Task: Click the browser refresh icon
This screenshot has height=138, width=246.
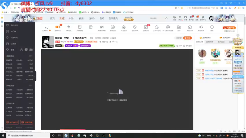Action: click(15, 8)
